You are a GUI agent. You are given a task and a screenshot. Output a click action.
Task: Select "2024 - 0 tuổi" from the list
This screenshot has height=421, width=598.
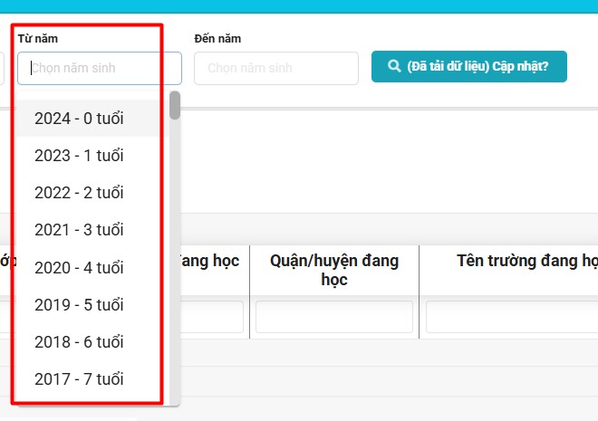click(x=79, y=119)
